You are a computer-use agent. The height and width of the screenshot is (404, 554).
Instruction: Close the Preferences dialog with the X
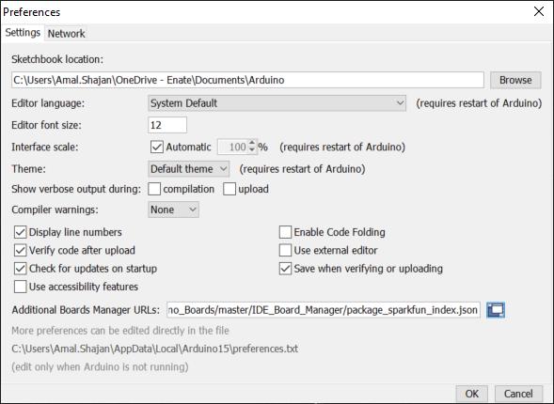pos(539,11)
